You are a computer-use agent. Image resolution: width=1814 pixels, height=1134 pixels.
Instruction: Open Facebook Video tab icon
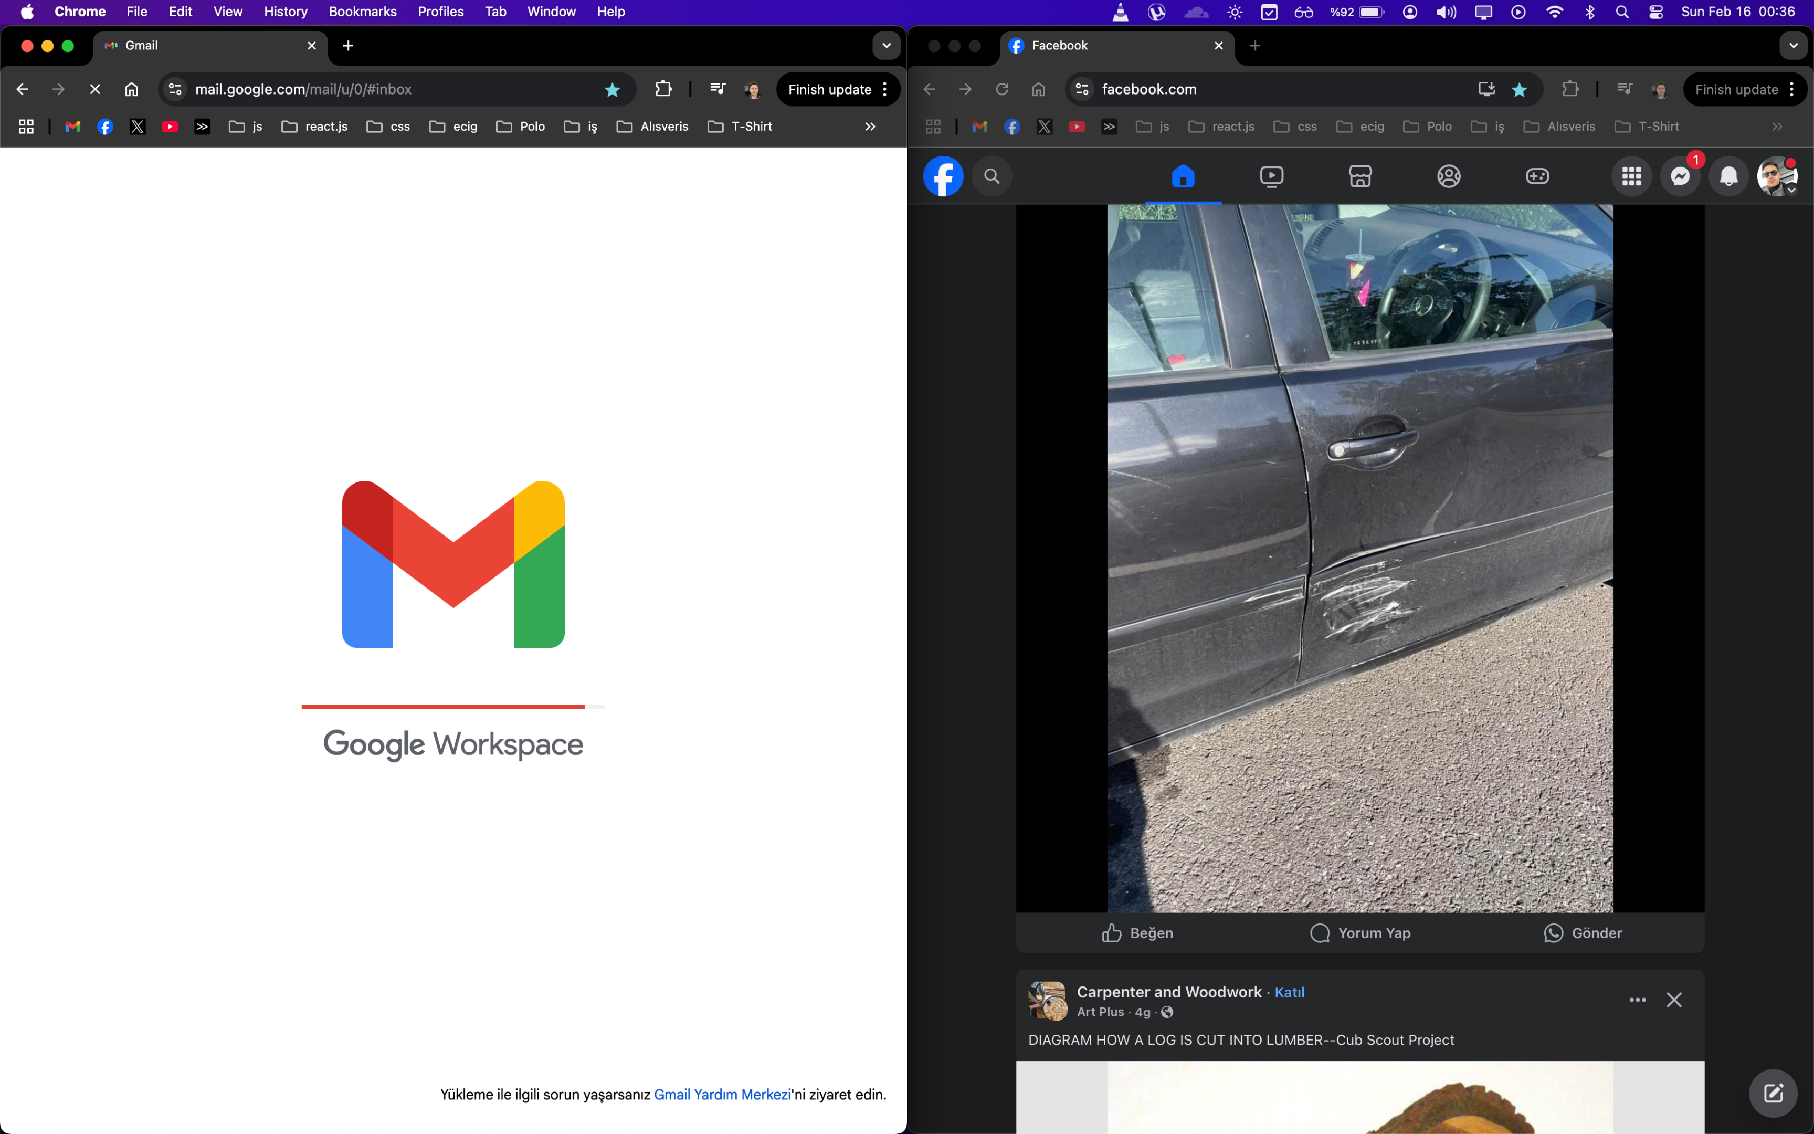(x=1271, y=176)
